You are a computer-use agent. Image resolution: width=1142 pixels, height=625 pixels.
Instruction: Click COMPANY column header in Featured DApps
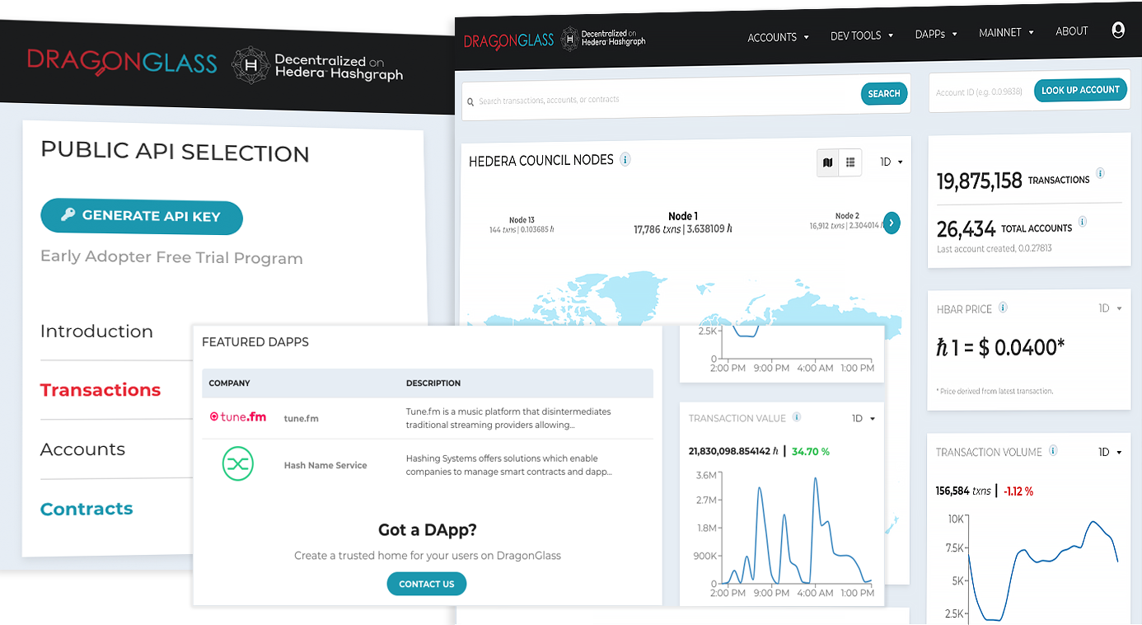(x=229, y=383)
